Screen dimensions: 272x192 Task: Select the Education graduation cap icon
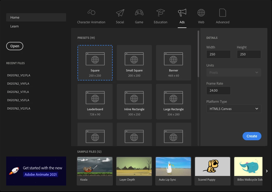[160, 13]
